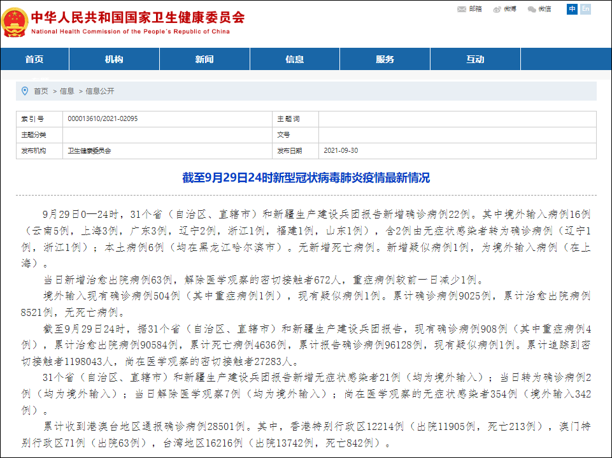Click the national emblem logo
The image size is (612, 458).
pos(15,23)
